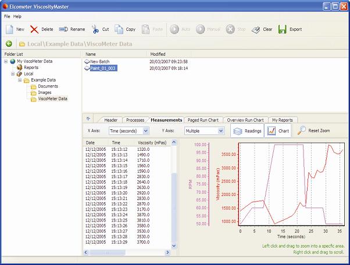The width and height of the screenshot is (350, 265).
Task: Click the Local drive icon
Action: [19, 74]
